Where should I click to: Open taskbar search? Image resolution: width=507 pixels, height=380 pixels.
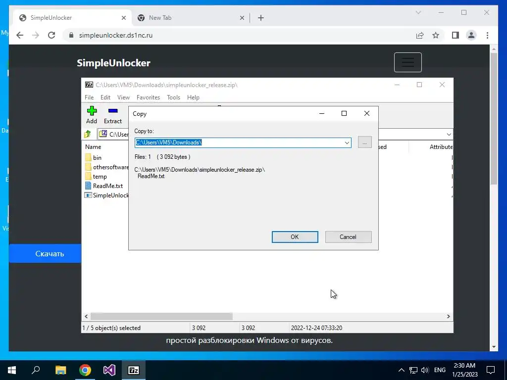point(36,370)
